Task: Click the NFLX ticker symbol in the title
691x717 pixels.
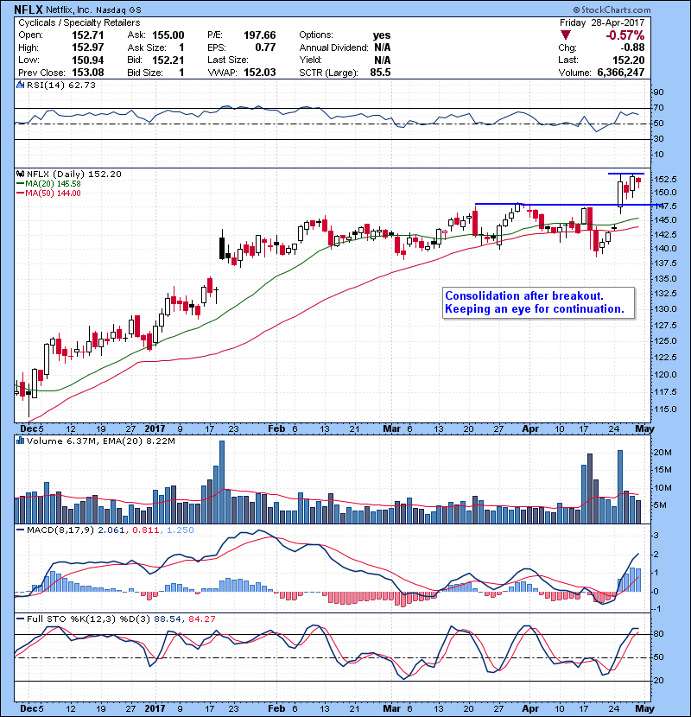Action: coord(29,10)
